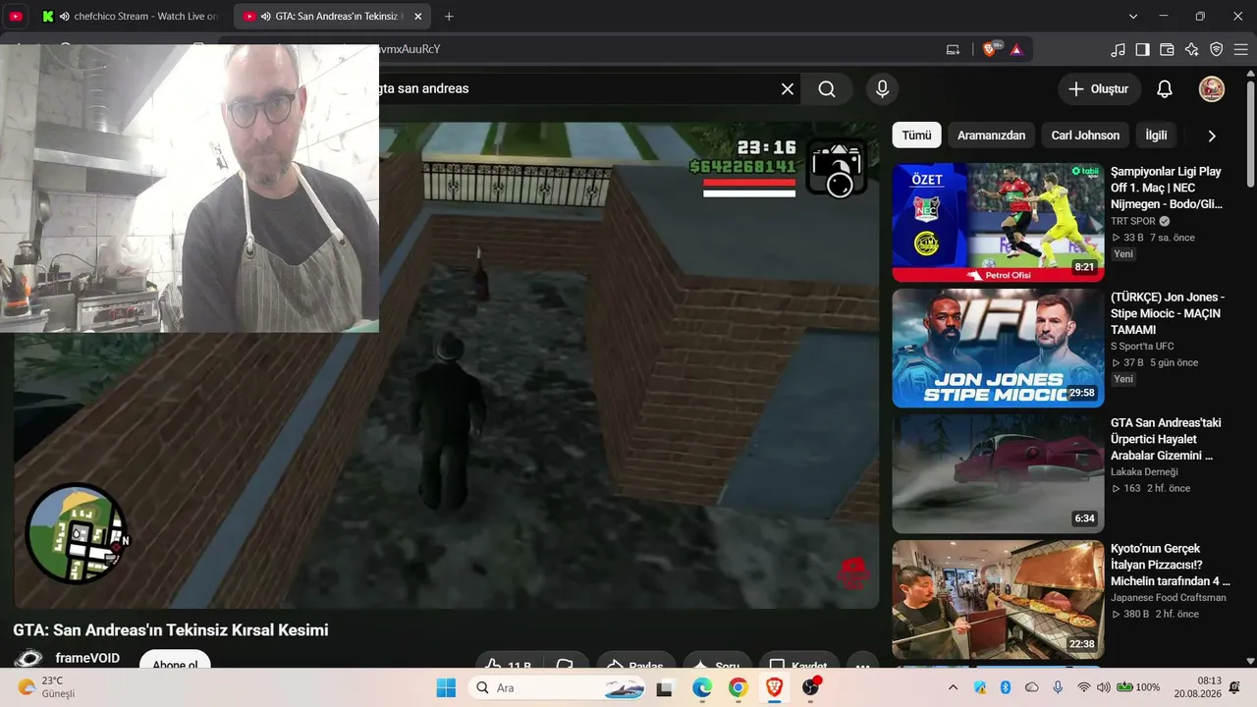Toggle the browser sidebar panel
The width and height of the screenshot is (1257, 707).
pyautogui.click(x=1143, y=49)
